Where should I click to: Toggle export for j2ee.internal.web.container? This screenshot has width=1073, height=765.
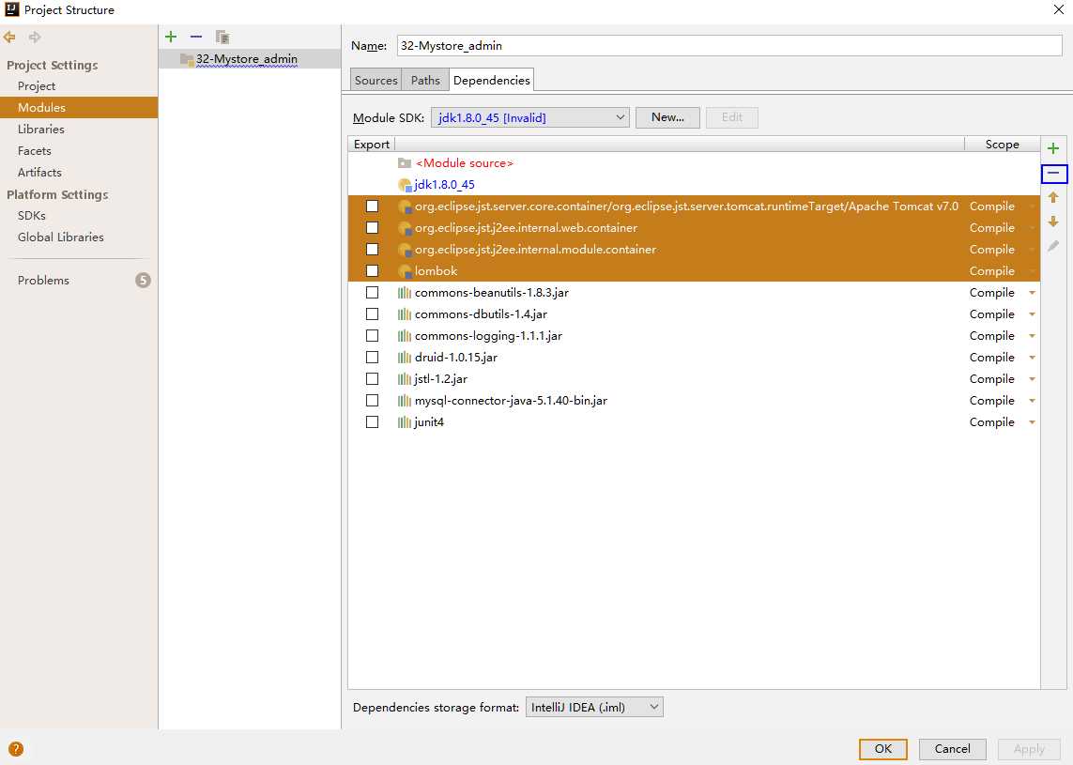[x=373, y=228]
